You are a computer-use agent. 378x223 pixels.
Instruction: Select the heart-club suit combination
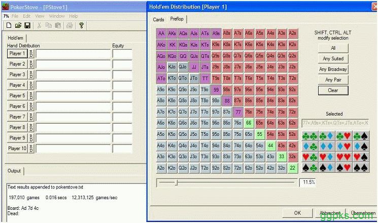(310, 157)
